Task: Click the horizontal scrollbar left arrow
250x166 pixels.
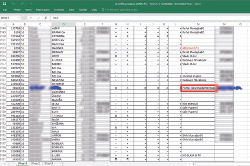Action: 193,164
